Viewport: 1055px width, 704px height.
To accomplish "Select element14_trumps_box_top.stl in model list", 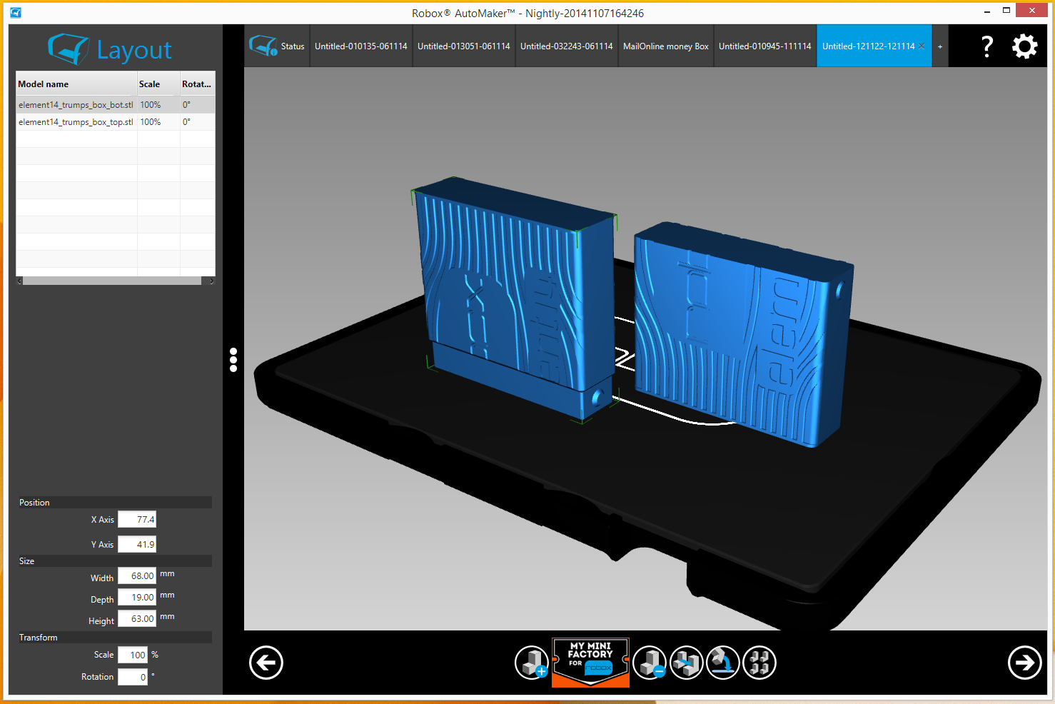I will [76, 122].
